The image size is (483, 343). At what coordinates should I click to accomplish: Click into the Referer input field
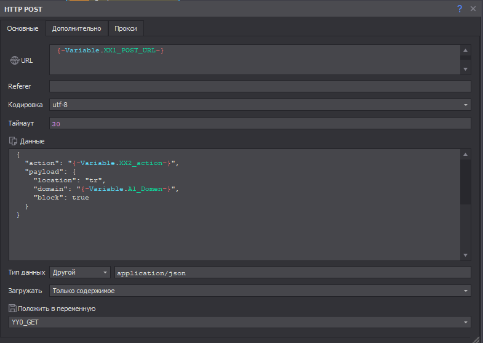260,86
